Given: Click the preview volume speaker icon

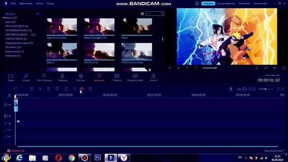Looking at the screenshot, I should [275, 68].
